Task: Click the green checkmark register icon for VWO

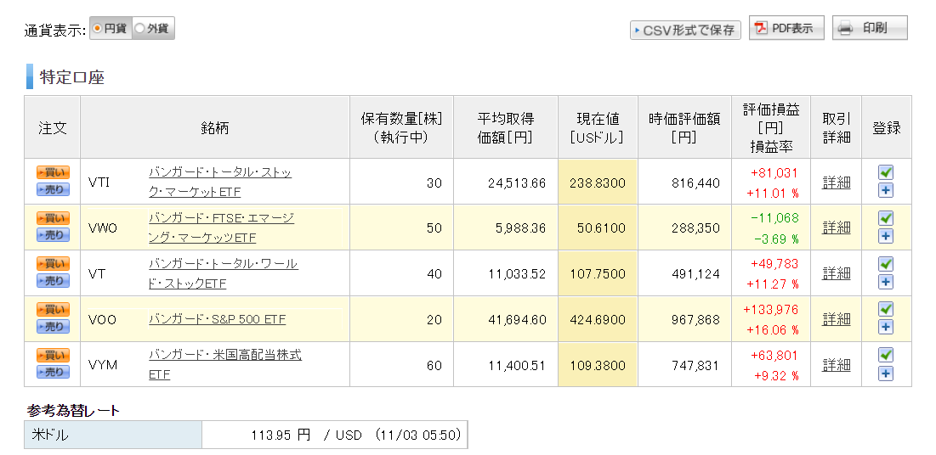Action: 886,217
